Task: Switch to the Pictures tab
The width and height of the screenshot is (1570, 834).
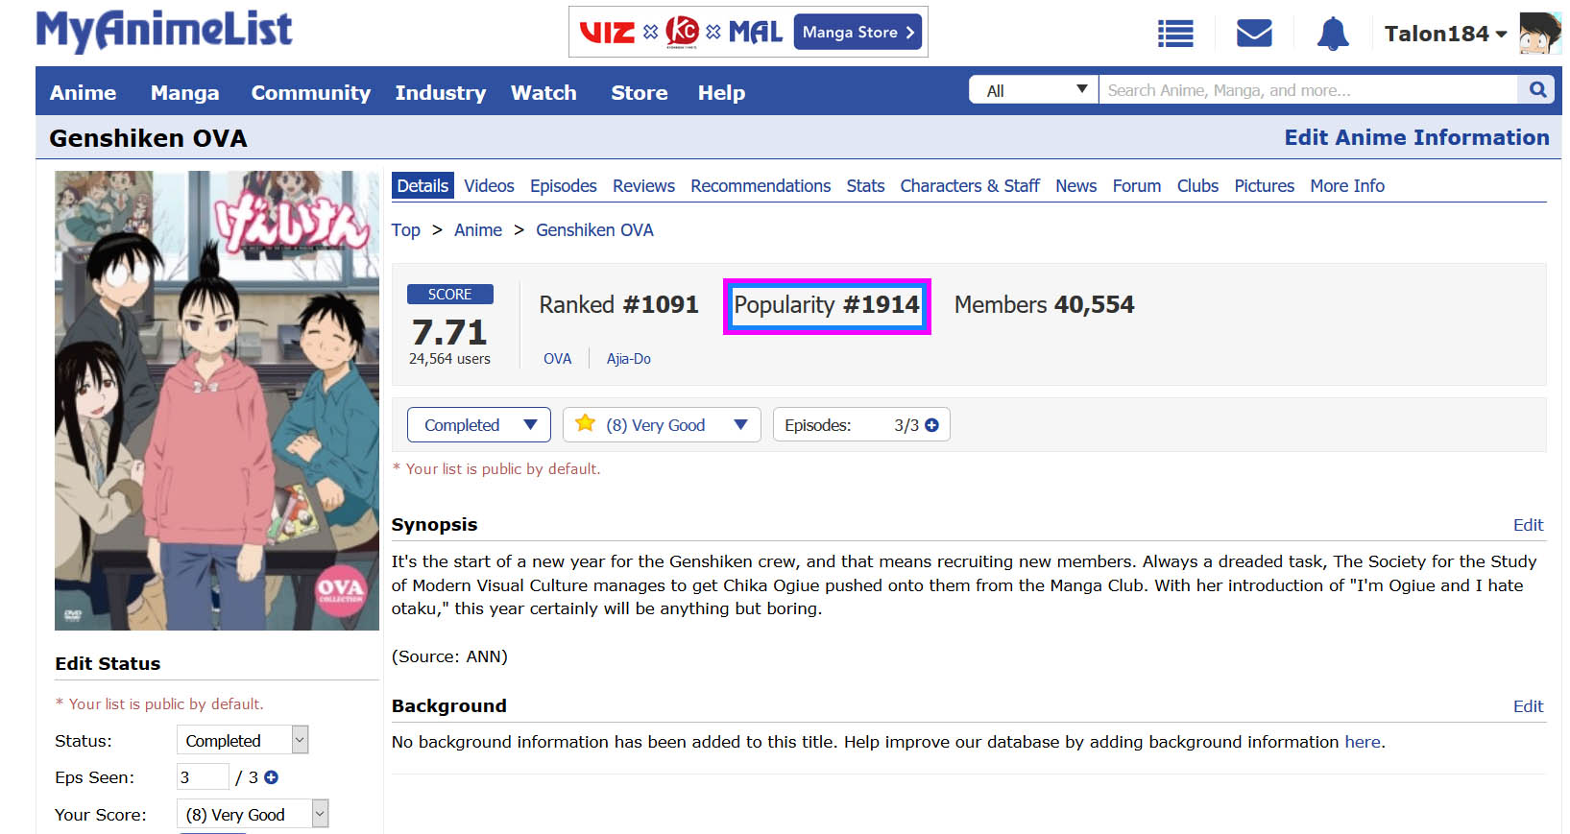Action: point(1264,185)
